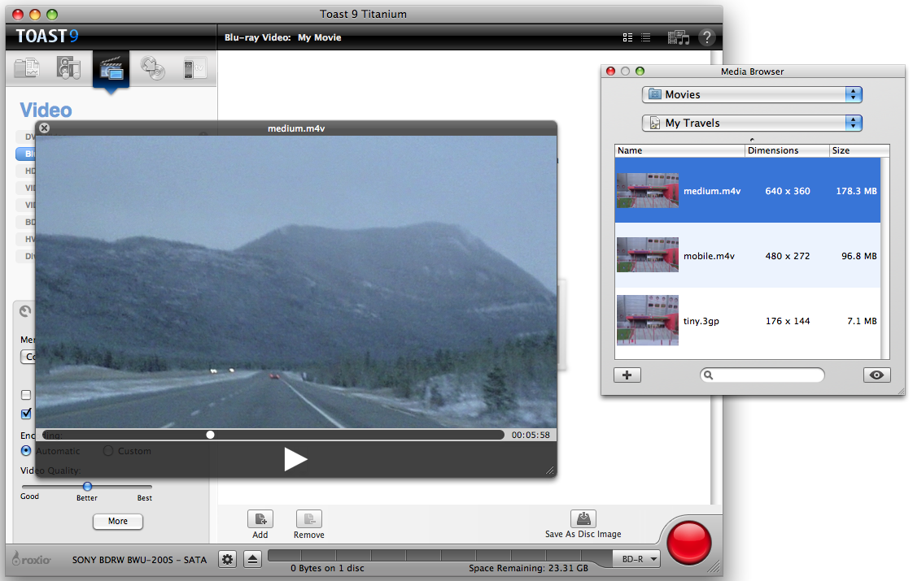Click the mobile.m4v file name
The width and height of the screenshot is (913, 581).
click(x=709, y=256)
